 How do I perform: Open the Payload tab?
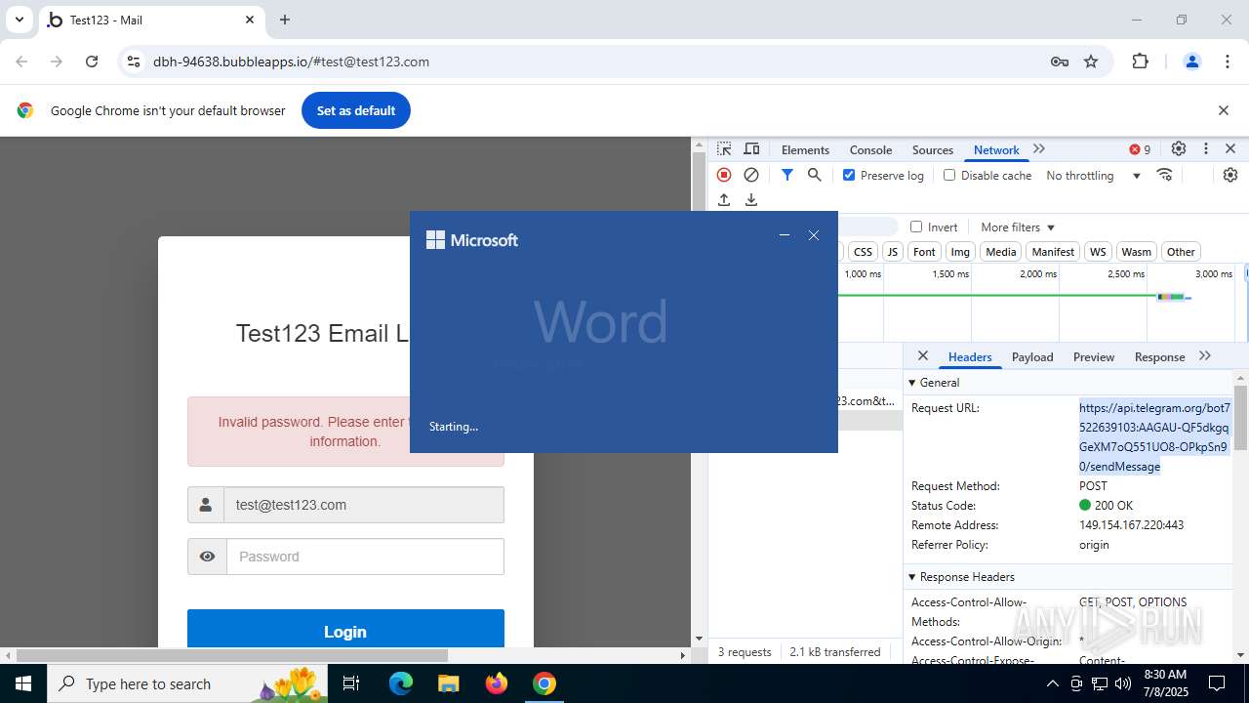pyautogui.click(x=1032, y=356)
